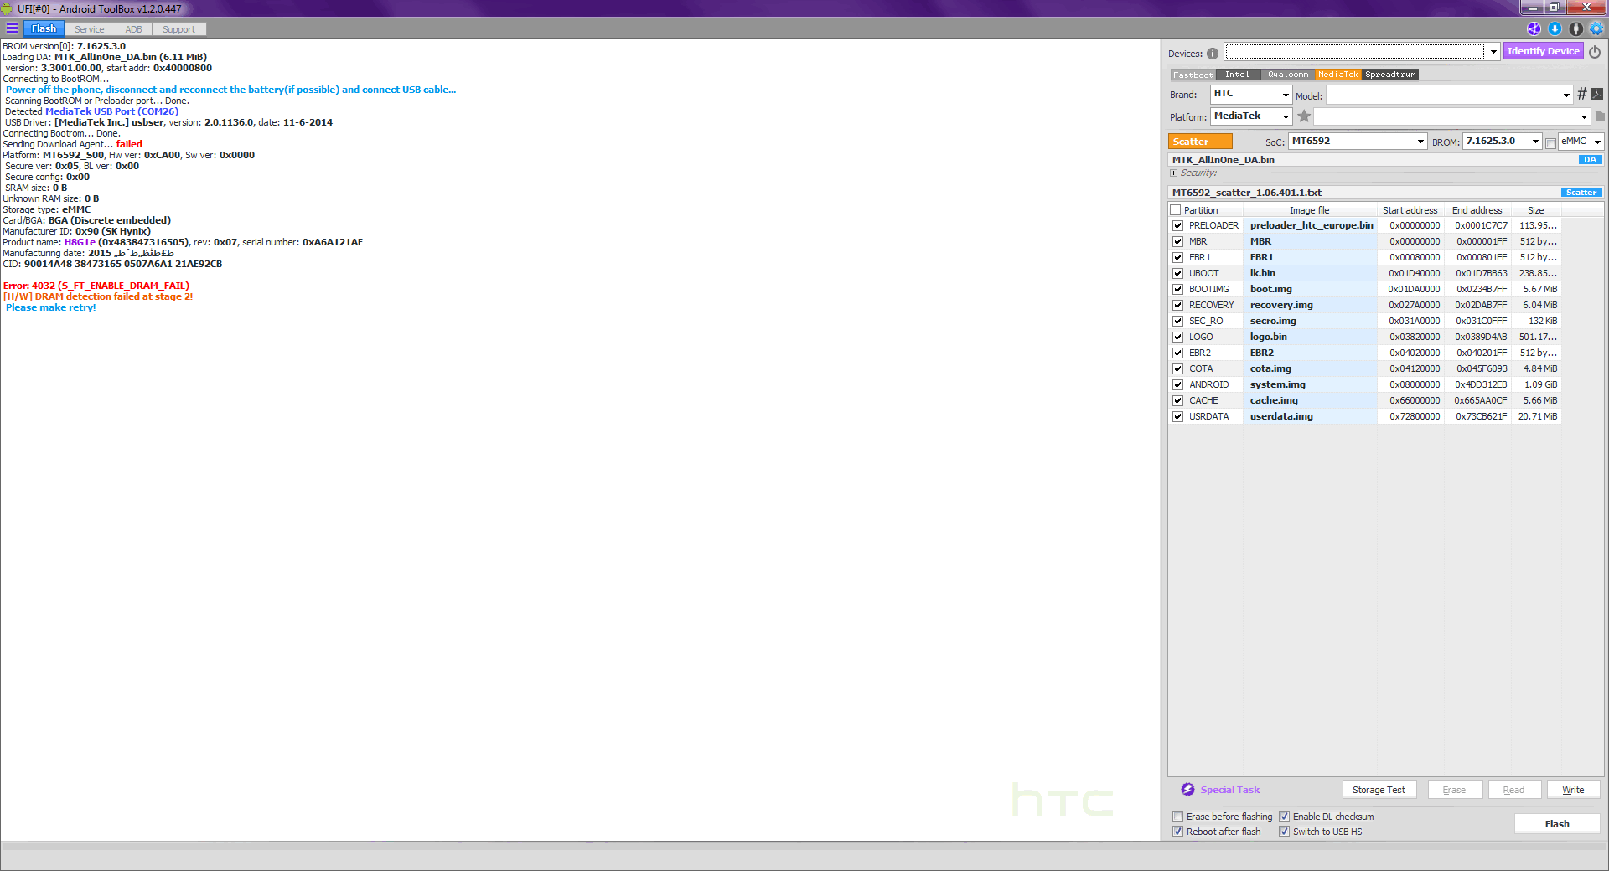Click the hash symbol next to Model
The height and width of the screenshot is (871, 1609).
coord(1582,94)
